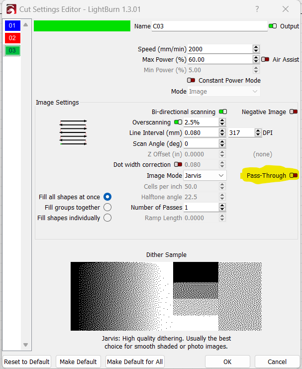302x369 pixels.
Task: Toggle the Overscanning switch
Action: (x=178, y=122)
